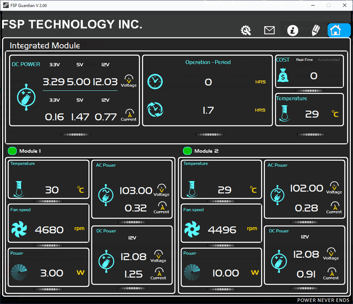This screenshot has height=304, width=353.
Task: Click the level bar under Cost panel
Action: point(310,91)
